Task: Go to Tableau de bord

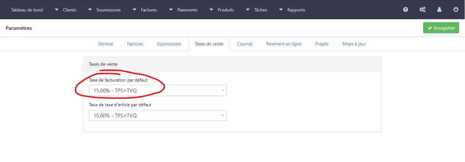Action: 27,10
